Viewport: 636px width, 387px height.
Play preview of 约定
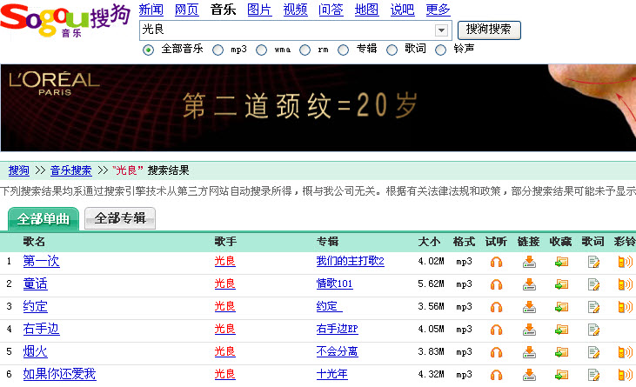[496, 308]
